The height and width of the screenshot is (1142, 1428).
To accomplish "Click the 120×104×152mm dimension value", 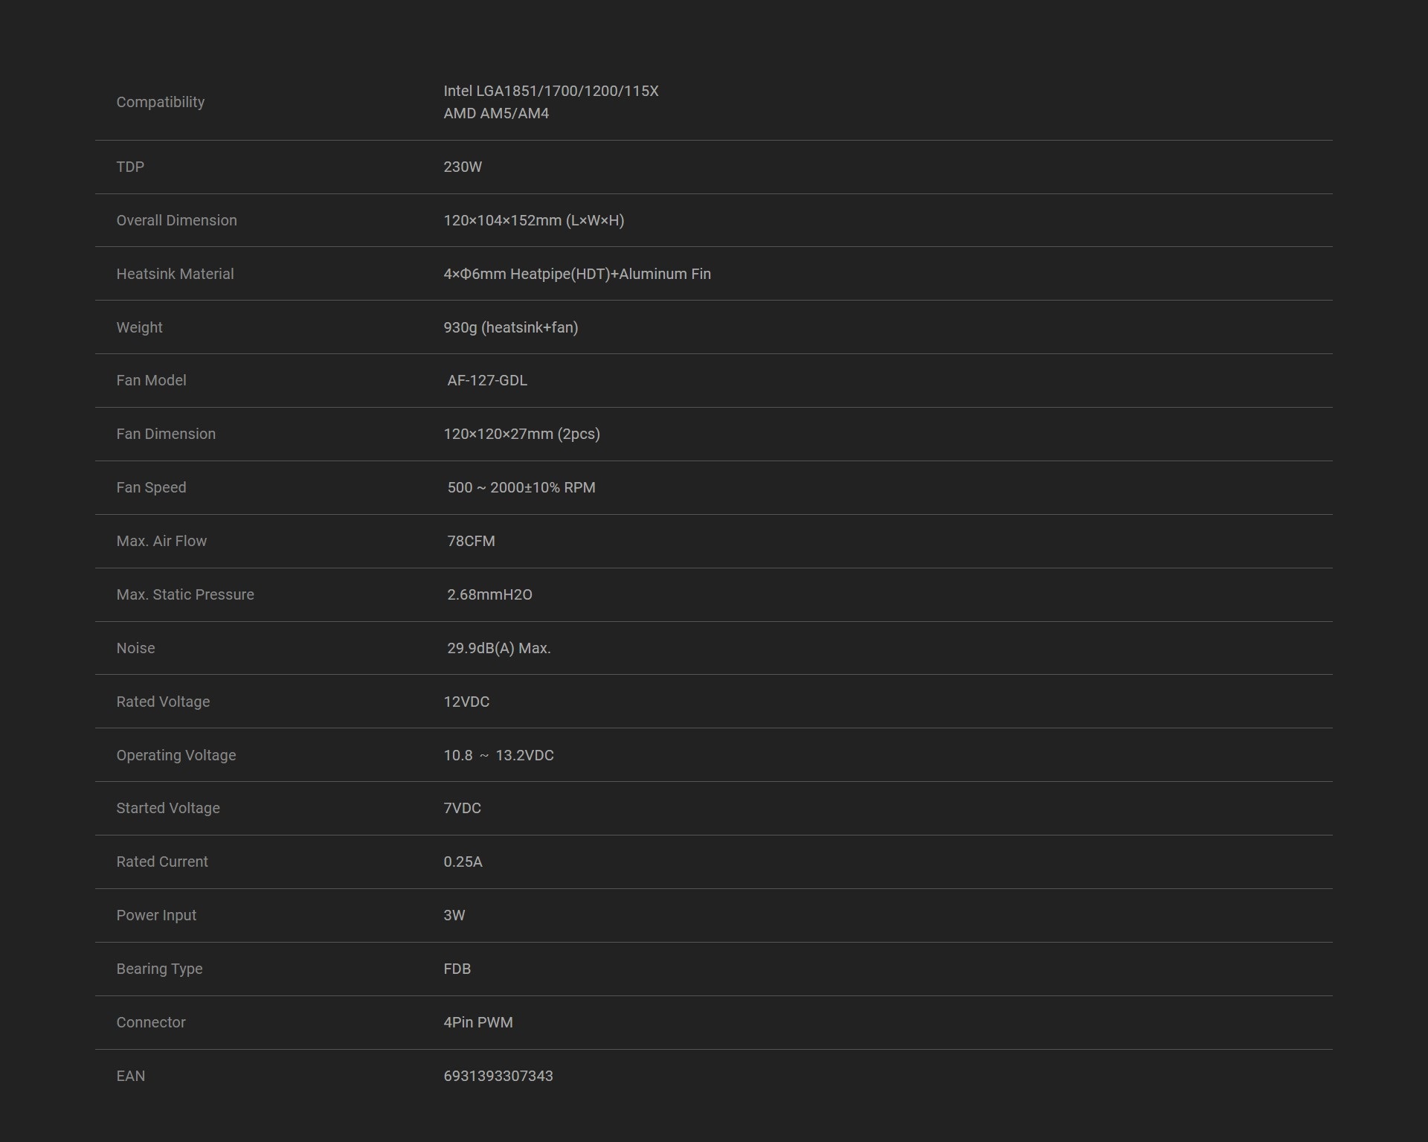I will tap(533, 220).
